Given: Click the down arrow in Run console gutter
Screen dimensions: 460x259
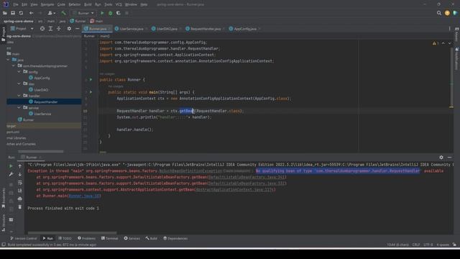Looking at the screenshot, I should 20,174.
